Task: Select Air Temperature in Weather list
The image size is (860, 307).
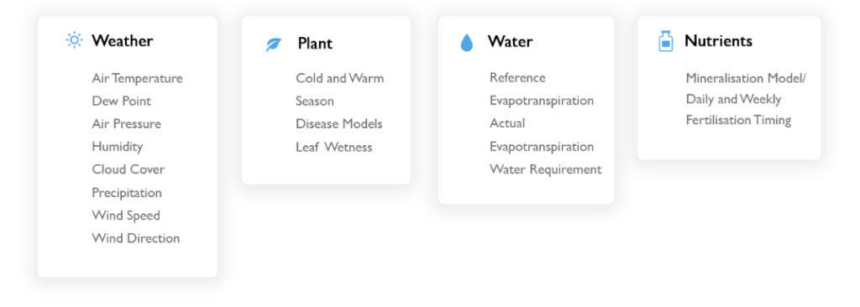Action: click(137, 78)
